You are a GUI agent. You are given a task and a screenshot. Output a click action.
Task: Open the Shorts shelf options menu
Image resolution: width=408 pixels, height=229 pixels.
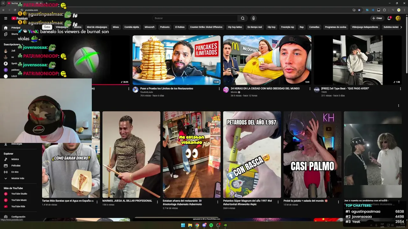point(398,106)
